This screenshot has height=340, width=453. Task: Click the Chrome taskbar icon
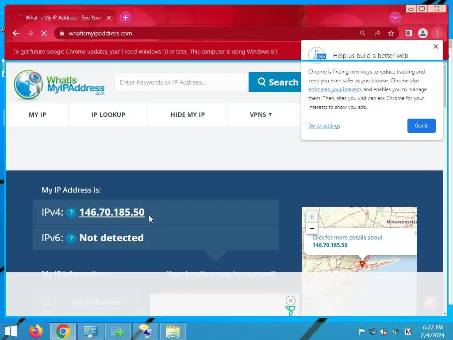click(63, 331)
